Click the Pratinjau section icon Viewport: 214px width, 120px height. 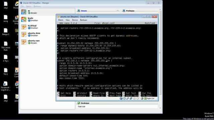pos(124,11)
